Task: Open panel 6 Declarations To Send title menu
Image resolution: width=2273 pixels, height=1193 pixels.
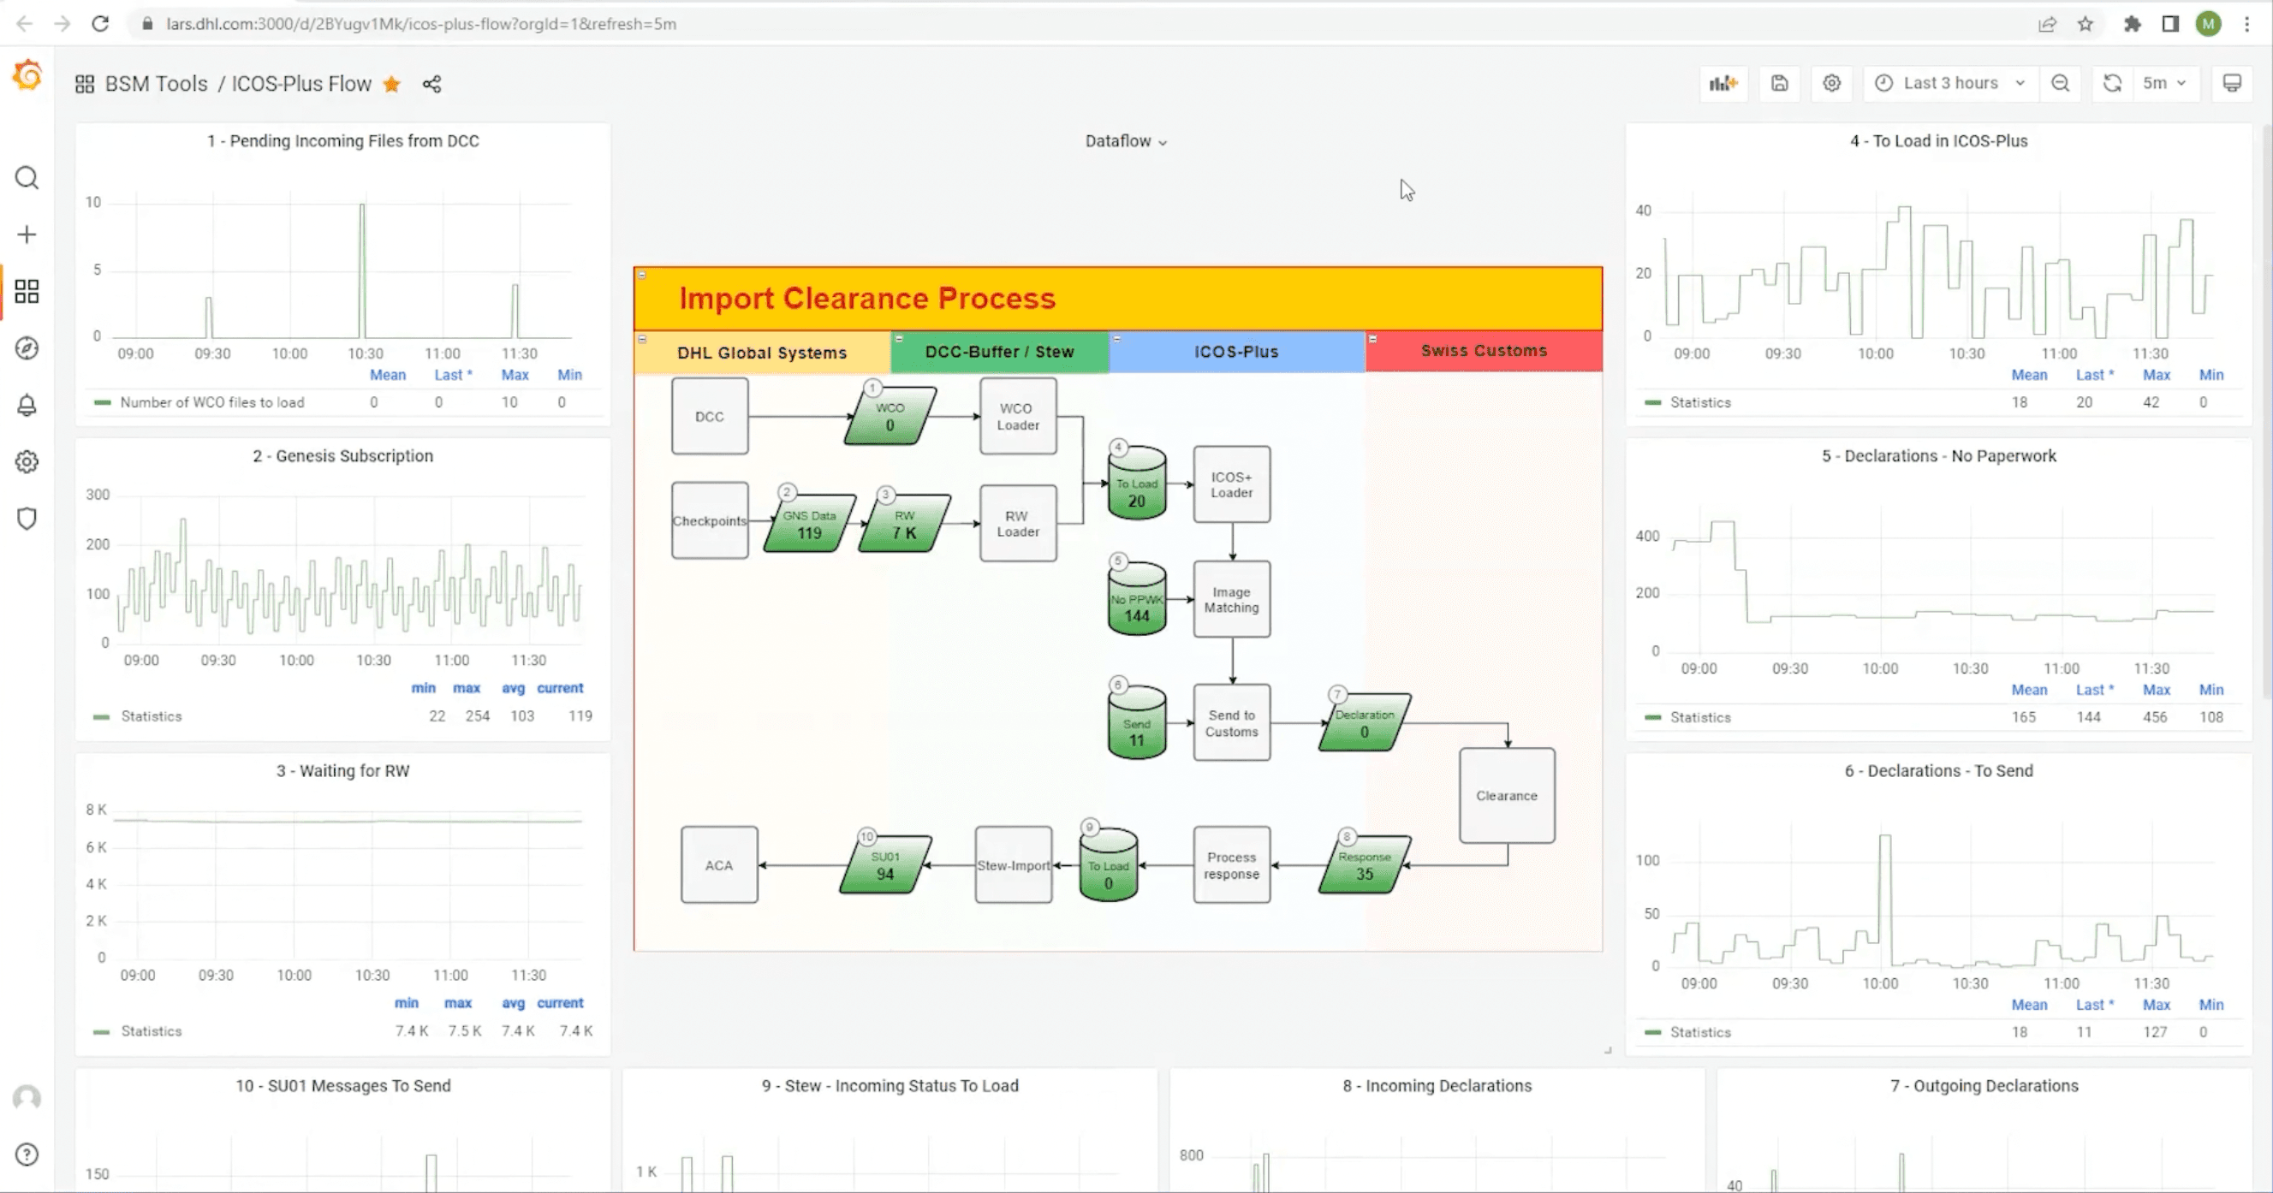Action: click(1938, 770)
